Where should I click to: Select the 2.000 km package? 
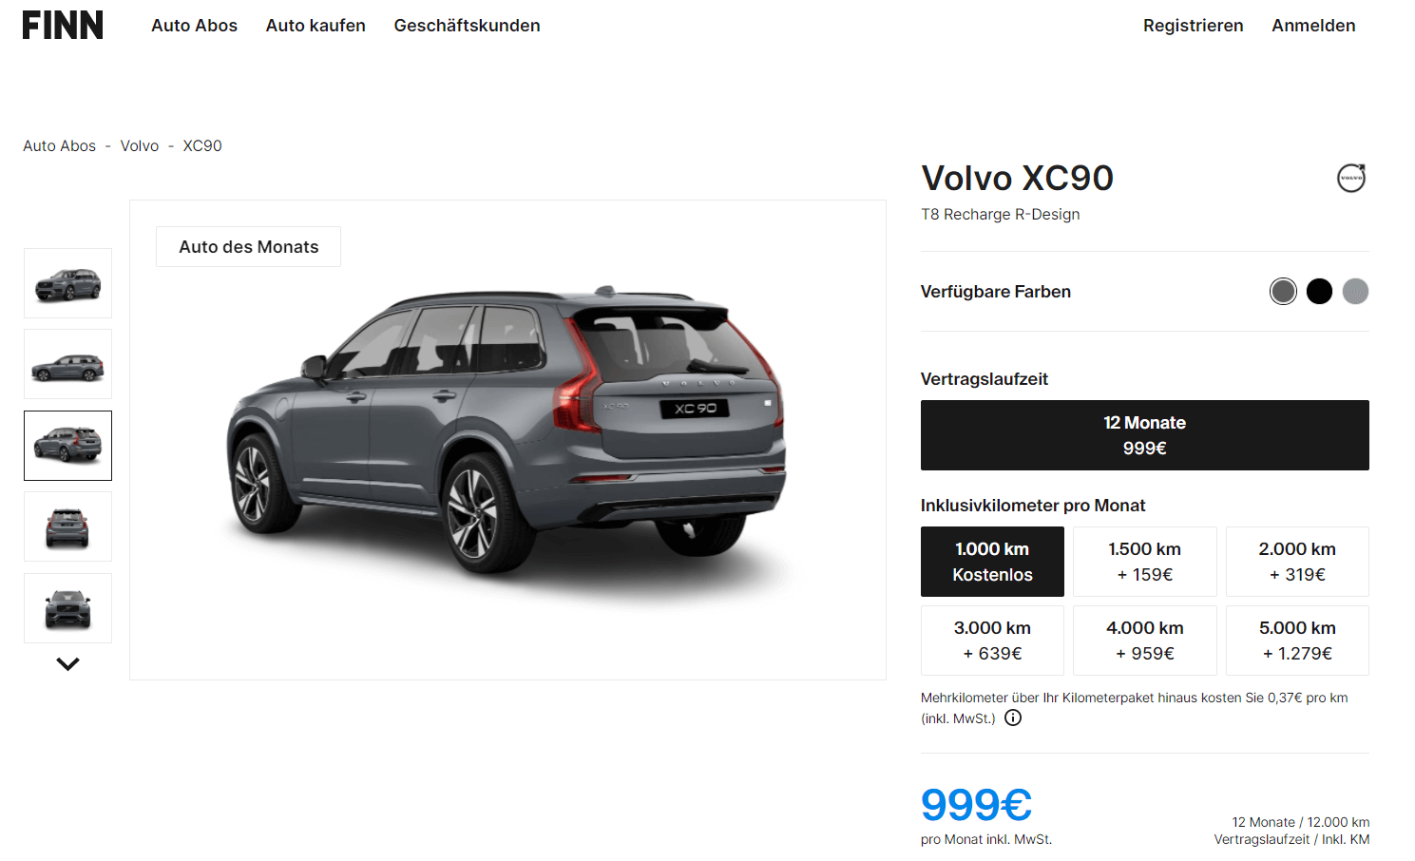(1297, 562)
